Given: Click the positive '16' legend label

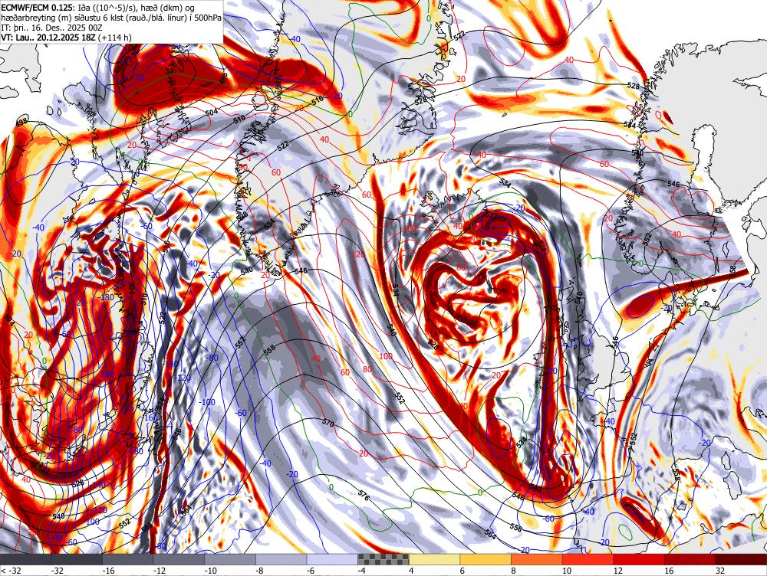Looking at the screenshot, I should [x=669, y=570].
